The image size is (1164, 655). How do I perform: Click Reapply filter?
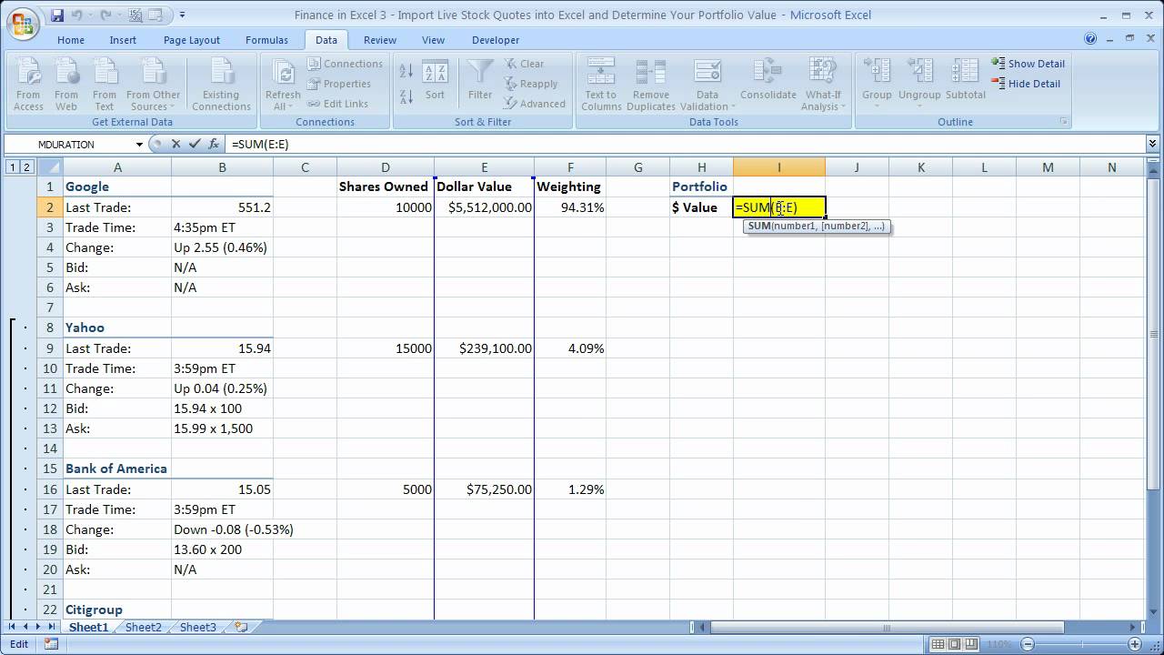click(x=531, y=84)
